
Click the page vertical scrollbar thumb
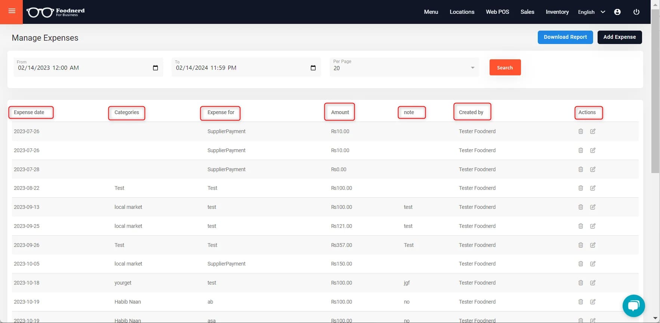click(655, 91)
